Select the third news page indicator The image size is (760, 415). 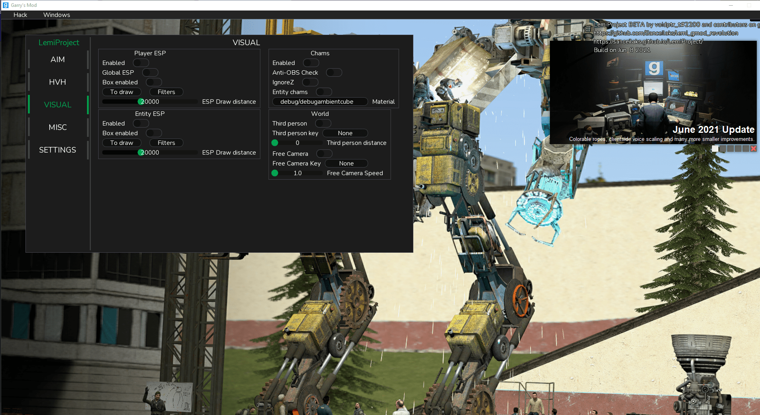tap(731, 149)
